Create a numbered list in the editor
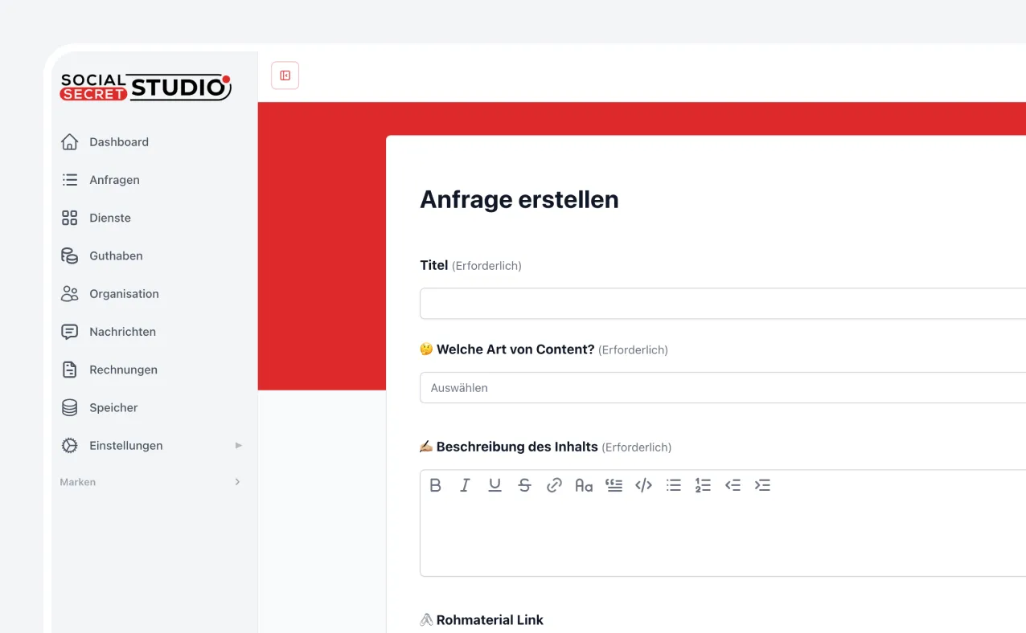 [x=703, y=485]
